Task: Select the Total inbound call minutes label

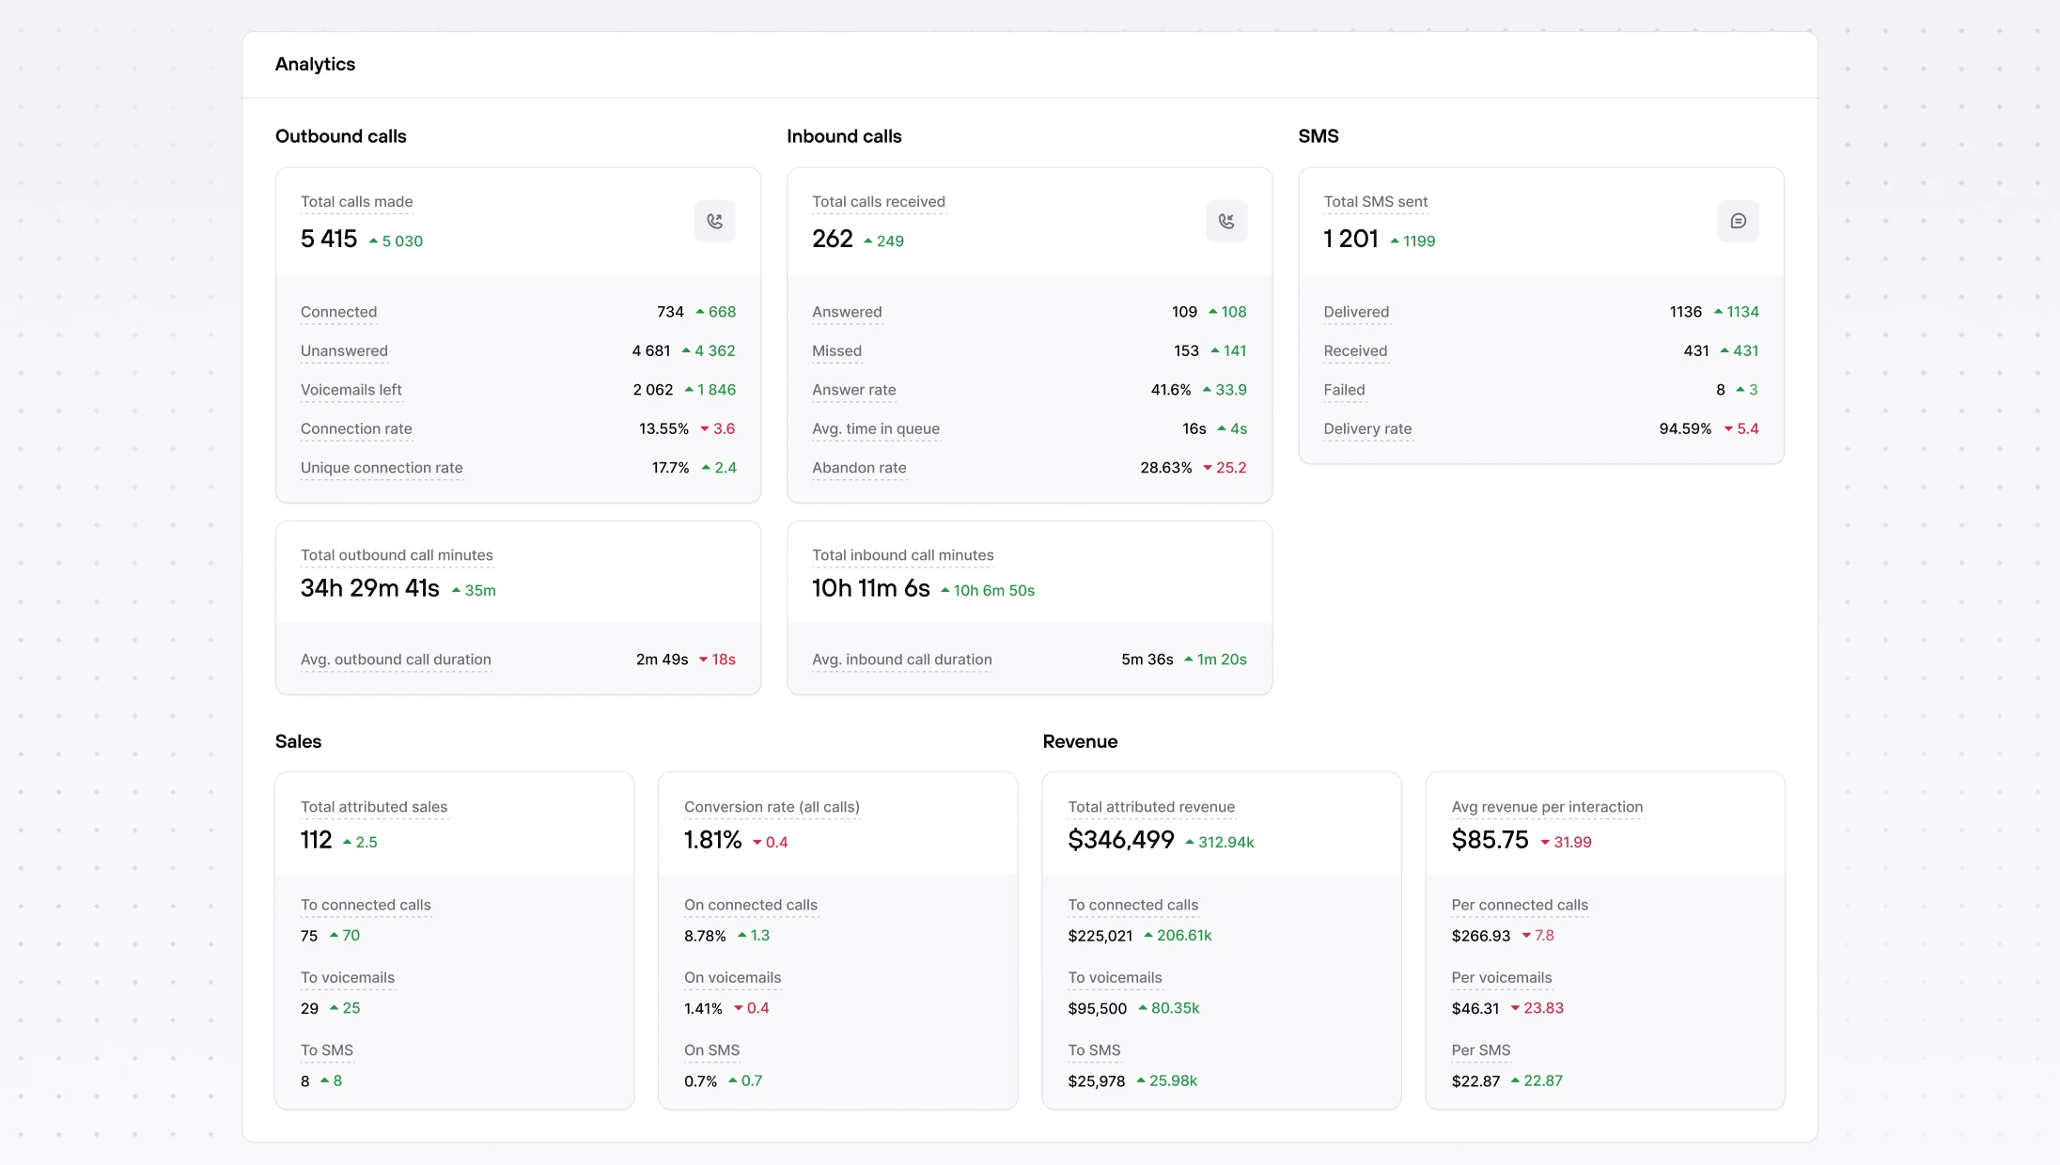Action: [x=902, y=555]
